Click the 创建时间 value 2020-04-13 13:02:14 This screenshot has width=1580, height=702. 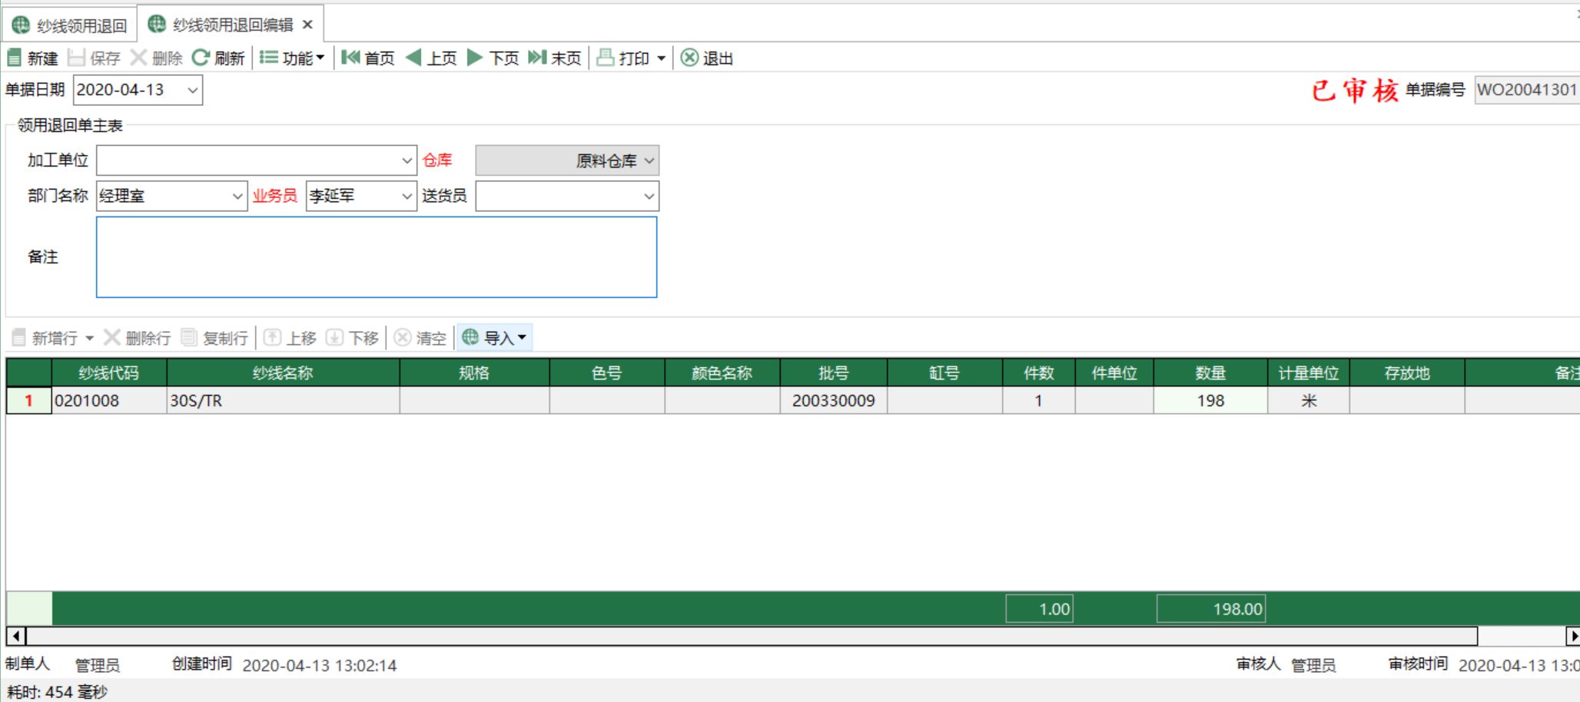(x=320, y=665)
